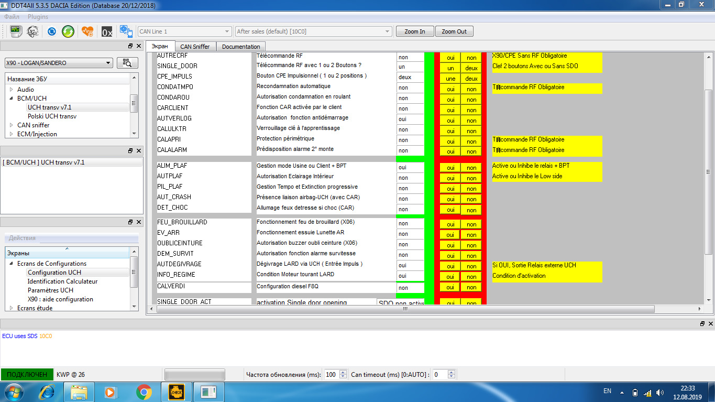Open the Paramètres UCH screen

point(50,290)
